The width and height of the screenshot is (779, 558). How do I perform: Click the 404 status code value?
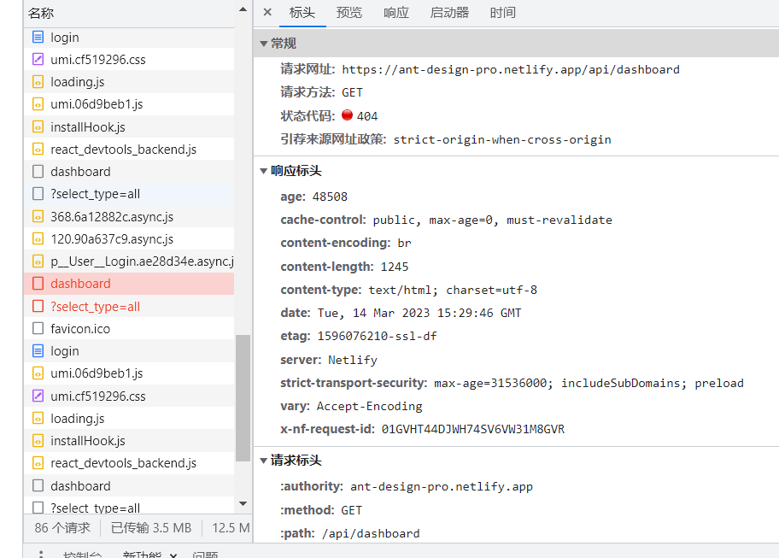click(x=367, y=116)
